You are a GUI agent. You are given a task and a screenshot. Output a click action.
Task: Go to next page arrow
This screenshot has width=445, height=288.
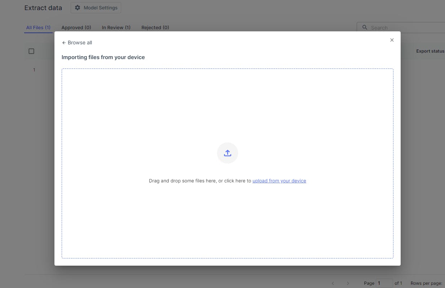click(x=348, y=283)
